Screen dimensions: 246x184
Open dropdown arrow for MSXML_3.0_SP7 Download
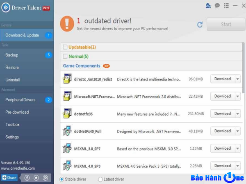[238, 148]
